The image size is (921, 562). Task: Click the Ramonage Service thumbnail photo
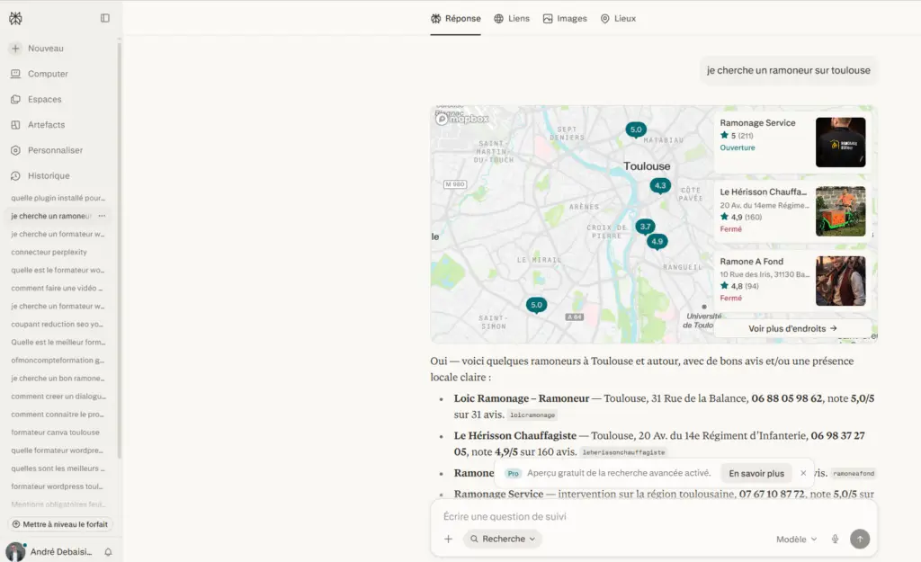pos(841,142)
